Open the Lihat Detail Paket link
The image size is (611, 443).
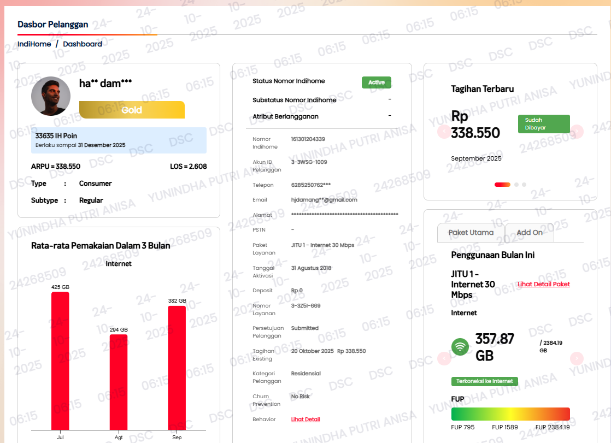544,284
